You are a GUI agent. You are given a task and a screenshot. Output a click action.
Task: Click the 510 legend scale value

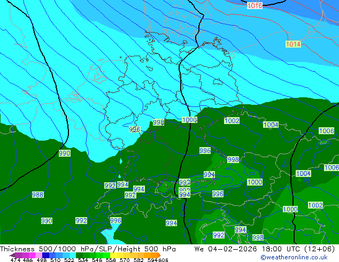(x=56, y=260)
